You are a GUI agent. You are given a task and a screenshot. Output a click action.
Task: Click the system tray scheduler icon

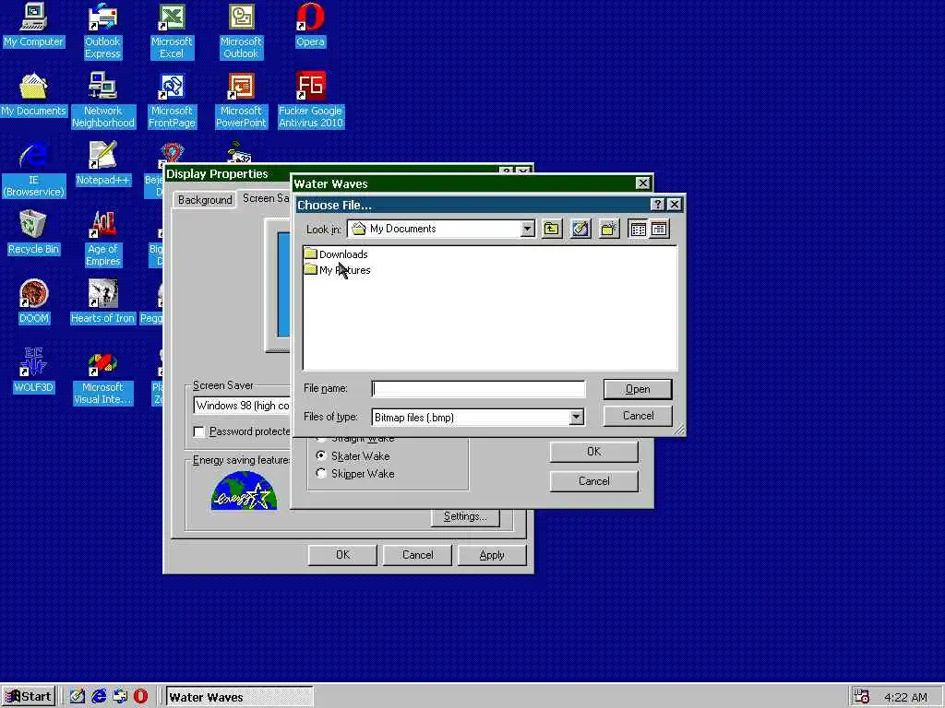pos(863,697)
